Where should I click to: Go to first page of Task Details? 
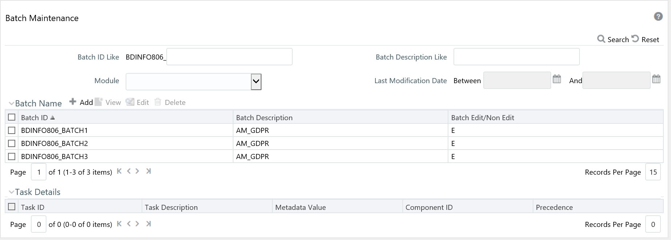[x=119, y=224]
